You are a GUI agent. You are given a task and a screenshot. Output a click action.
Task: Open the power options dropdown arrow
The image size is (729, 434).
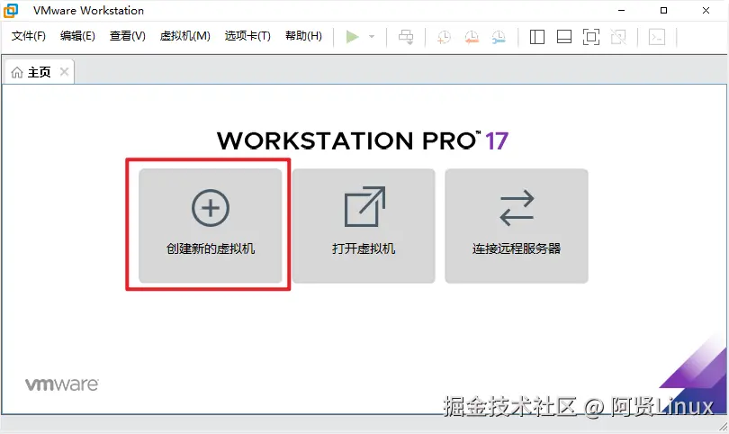coord(372,37)
